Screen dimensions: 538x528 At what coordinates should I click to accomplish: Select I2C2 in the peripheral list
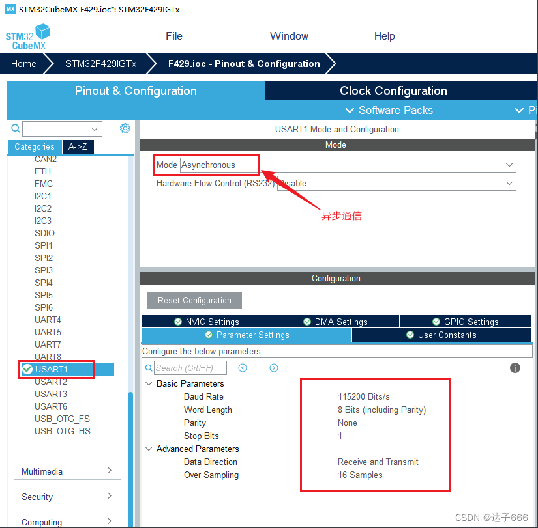(43, 208)
